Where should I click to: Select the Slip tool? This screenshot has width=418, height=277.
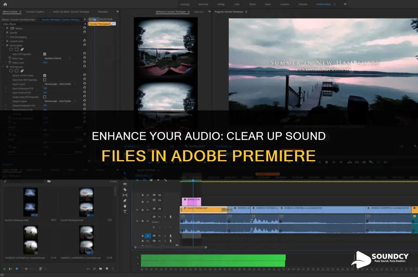click(125, 195)
